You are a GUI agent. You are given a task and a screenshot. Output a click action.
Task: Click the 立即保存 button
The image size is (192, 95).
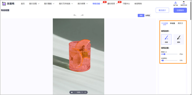[x=180, y=10]
